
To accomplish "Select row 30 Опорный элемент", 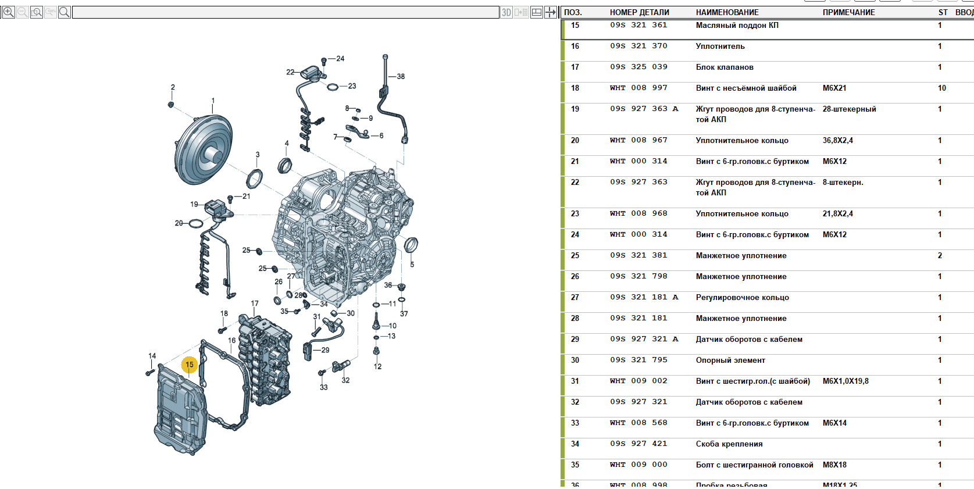I will pos(730,360).
